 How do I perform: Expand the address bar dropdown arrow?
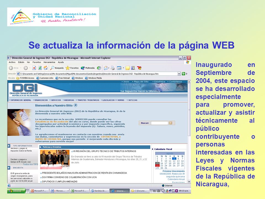(x=179, y=74)
